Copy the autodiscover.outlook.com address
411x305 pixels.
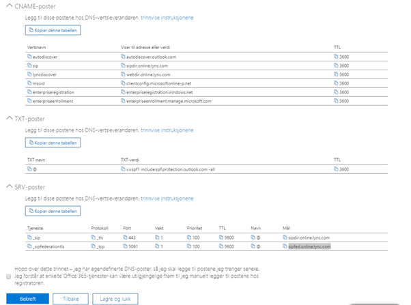123,57
